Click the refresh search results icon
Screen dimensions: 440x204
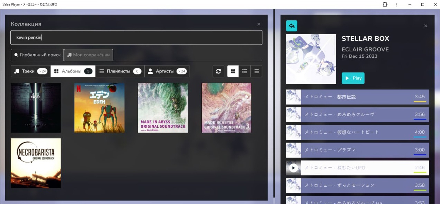click(x=218, y=71)
